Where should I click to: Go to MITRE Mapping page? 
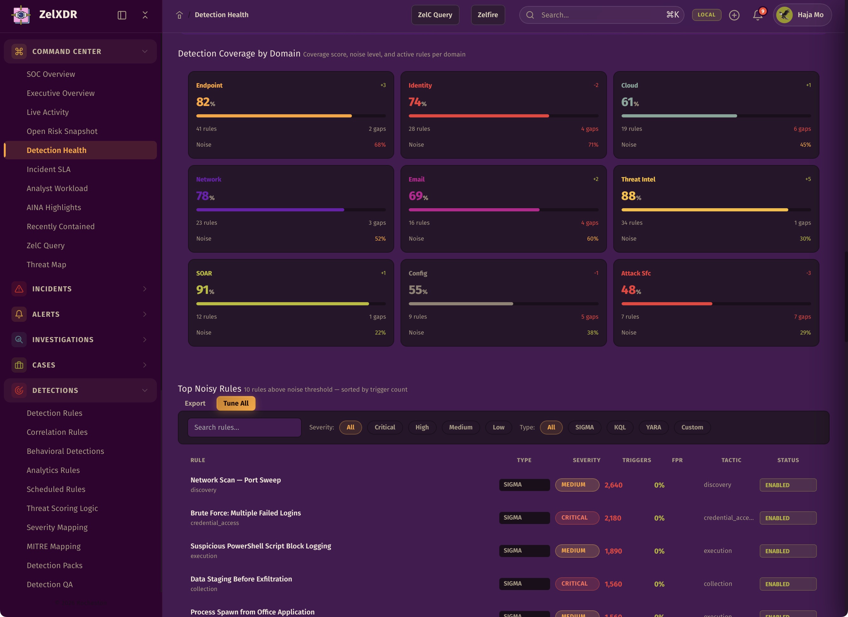click(53, 546)
